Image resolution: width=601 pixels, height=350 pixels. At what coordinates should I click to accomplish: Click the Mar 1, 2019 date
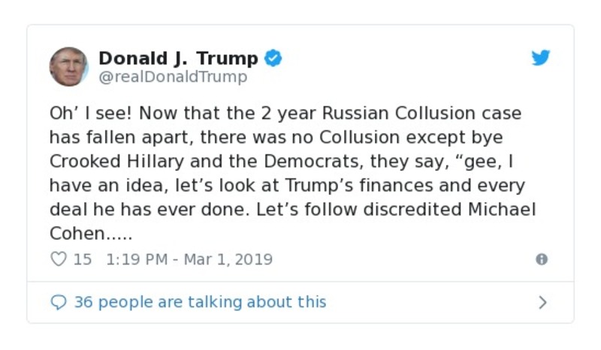pyautogui.click(x=228, y=259)
